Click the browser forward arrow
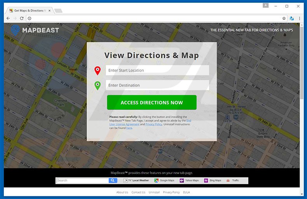 (15, 18)
